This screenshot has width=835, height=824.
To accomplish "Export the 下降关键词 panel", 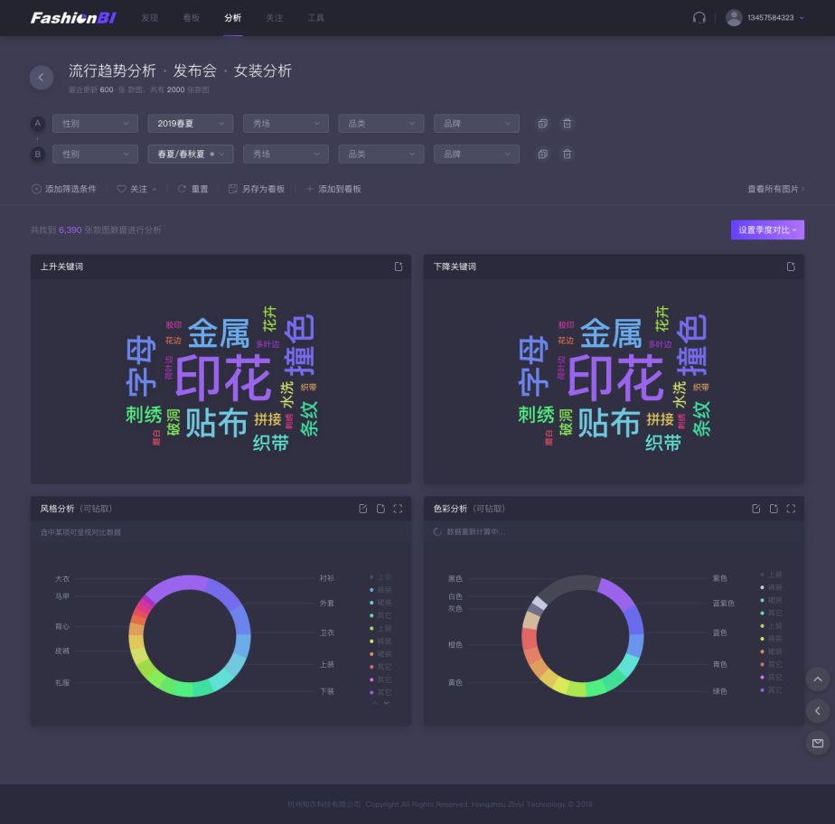I will (x=791, y=267).
